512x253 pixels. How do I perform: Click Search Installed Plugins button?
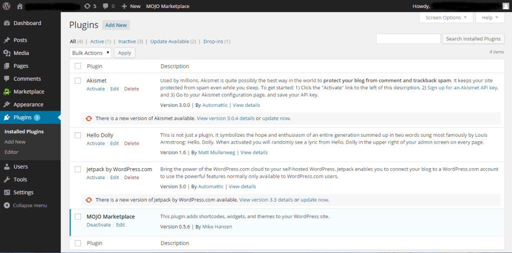473,39
